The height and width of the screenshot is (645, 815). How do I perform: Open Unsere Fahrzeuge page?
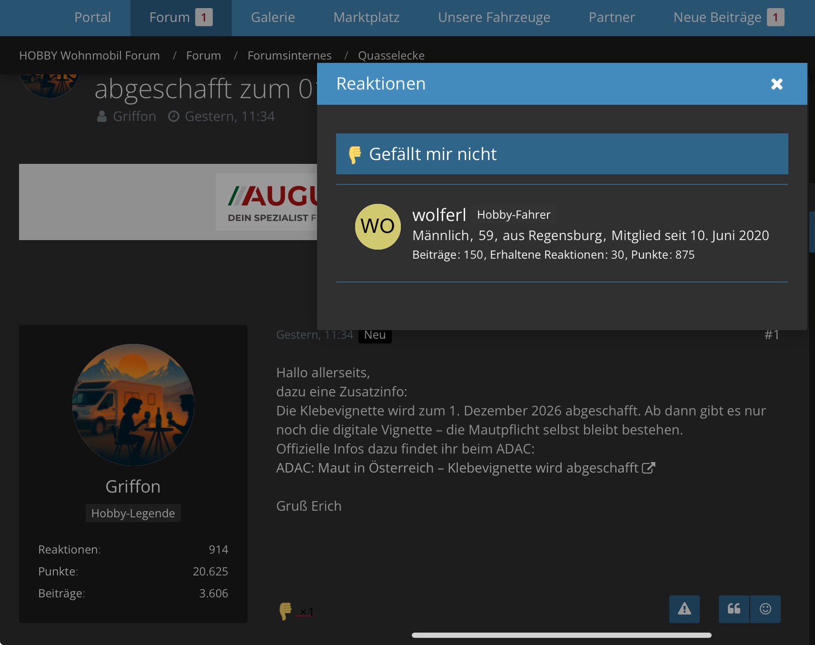coord(494,18)
